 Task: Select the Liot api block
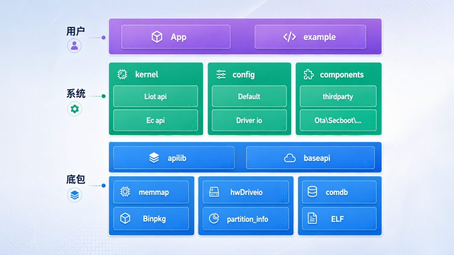[x=156, y=96]
